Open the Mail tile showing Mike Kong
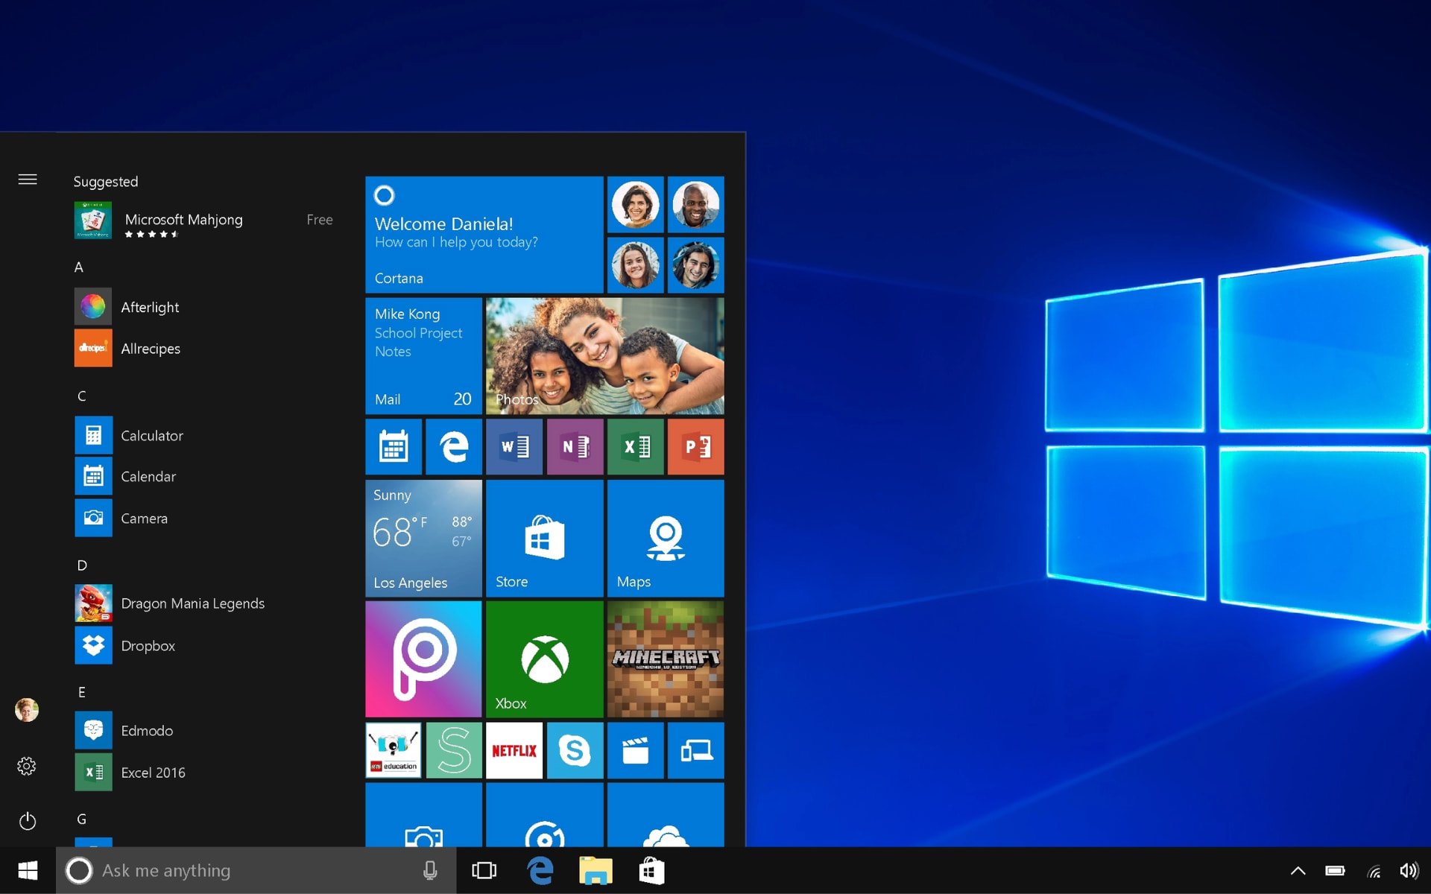1431x894 pixels. [x=423, y=356]
